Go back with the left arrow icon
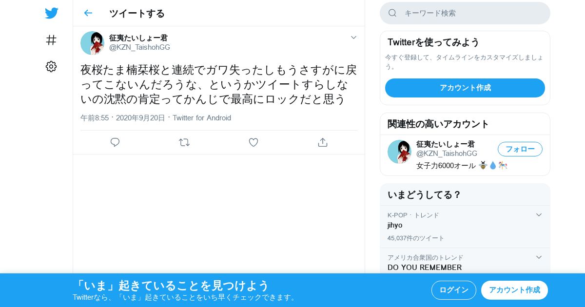 click(x=88, y=13)
